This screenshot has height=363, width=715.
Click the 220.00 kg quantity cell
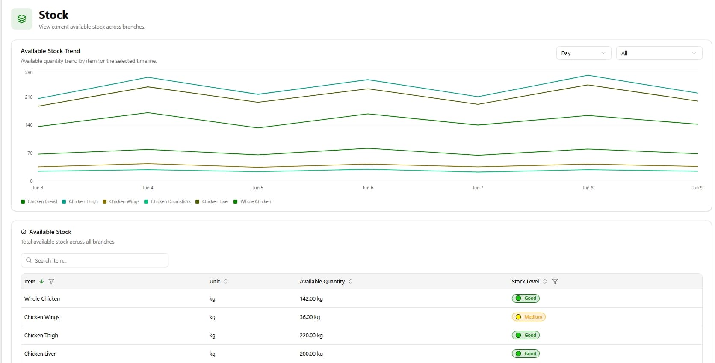click(311, 336)
